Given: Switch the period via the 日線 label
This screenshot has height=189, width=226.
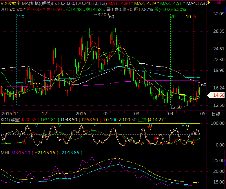Looking at the screenshot, I should point(216,114).
